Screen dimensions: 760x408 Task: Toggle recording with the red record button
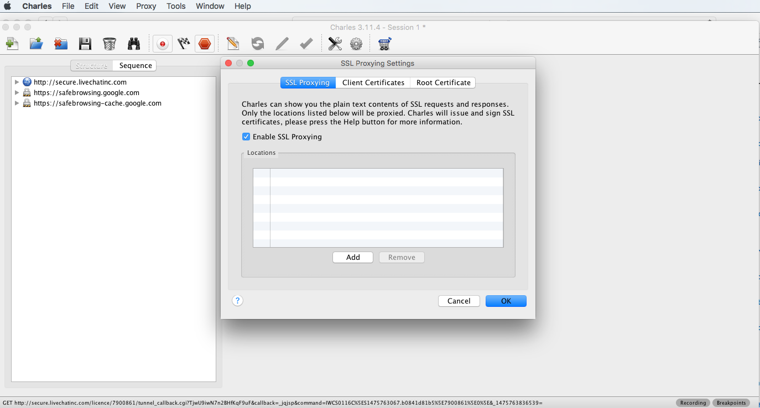[x=163, y=44]
